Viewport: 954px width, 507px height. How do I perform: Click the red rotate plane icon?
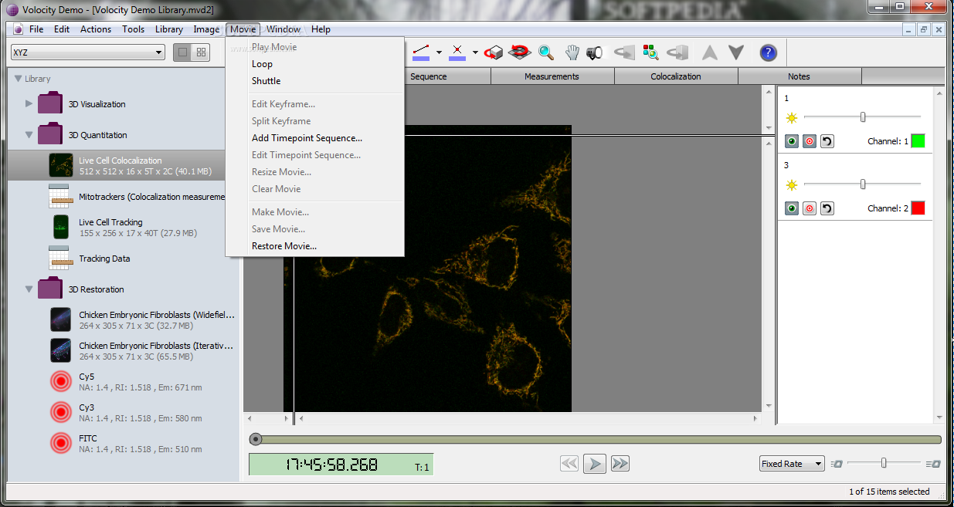tap(520, 52)
